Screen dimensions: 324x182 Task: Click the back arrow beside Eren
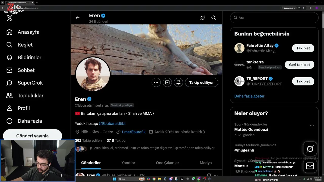pos(77,18)
